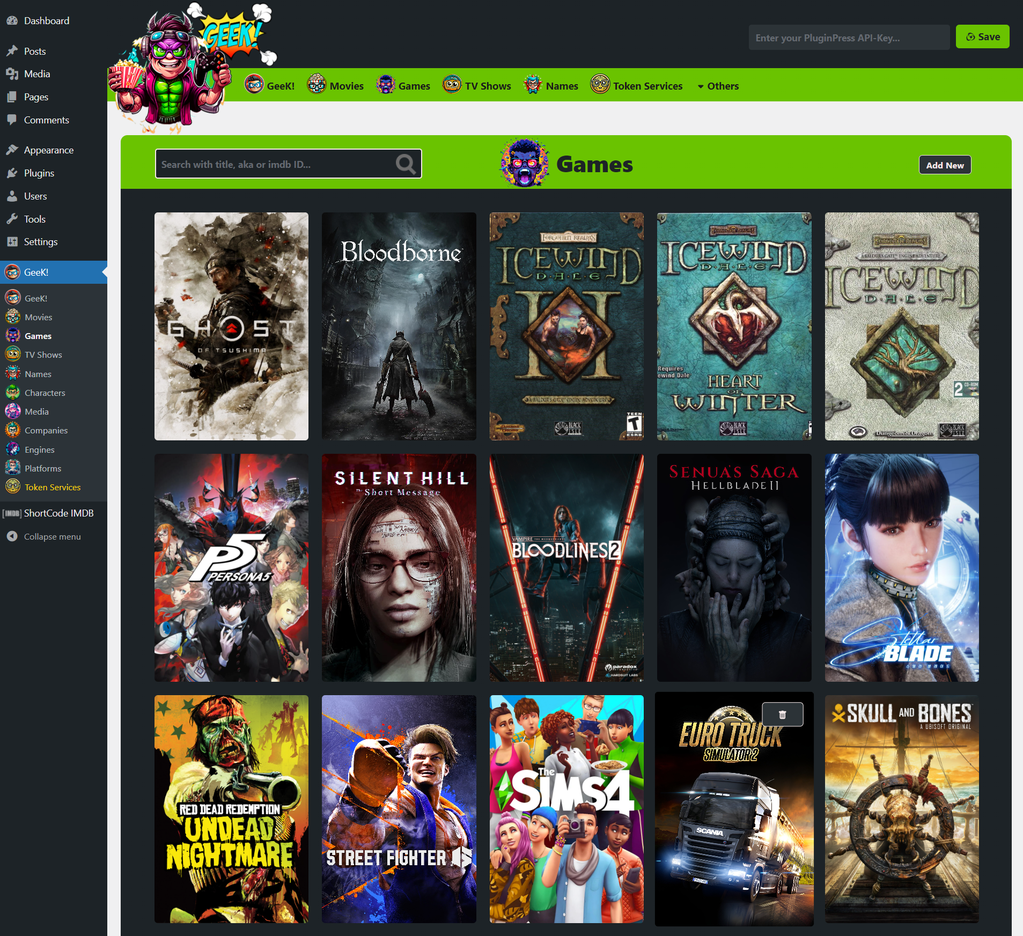This screenshot has height=936, width=1023.
Task: Click the Engines icon in sidebar submenu
Action: click(13, 449)
